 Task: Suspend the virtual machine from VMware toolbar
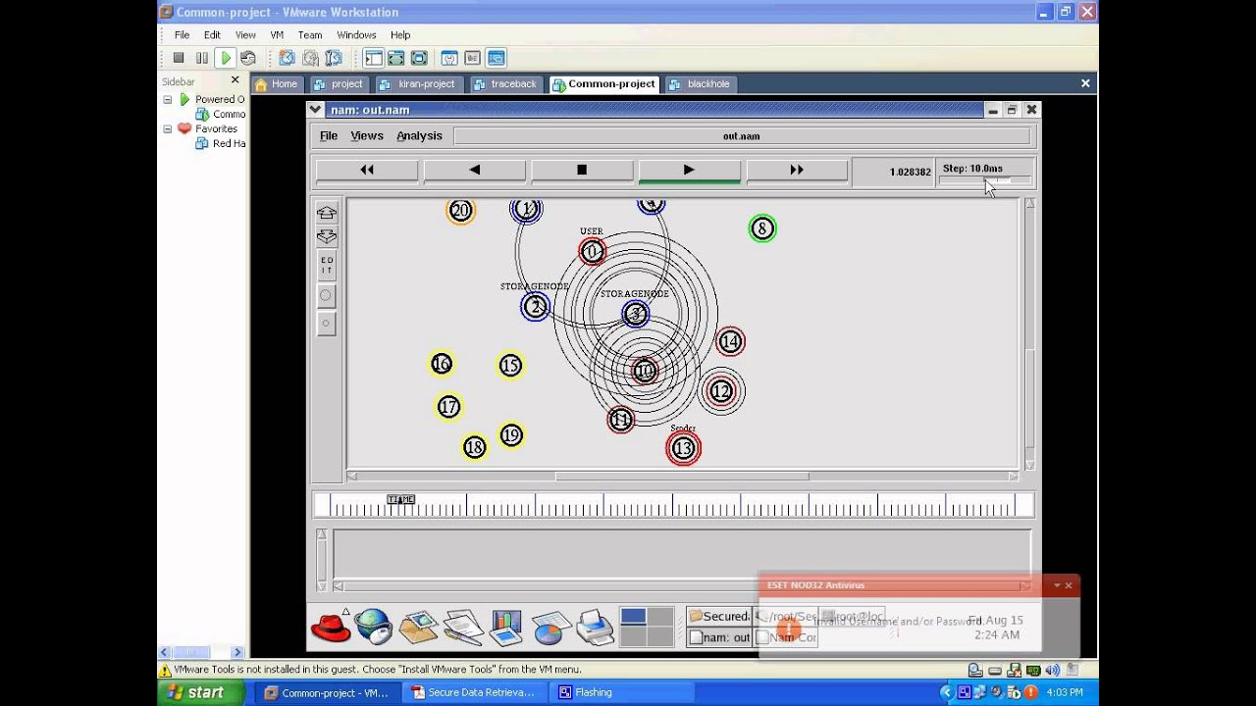click(201, 58)
